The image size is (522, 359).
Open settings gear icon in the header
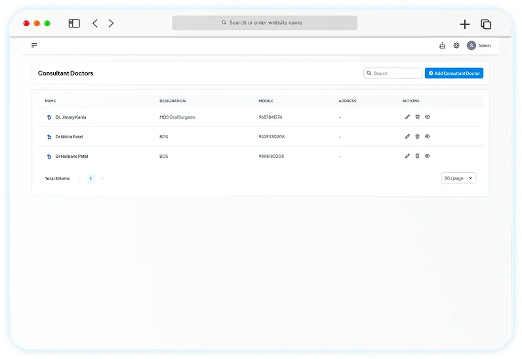[456, 46]
